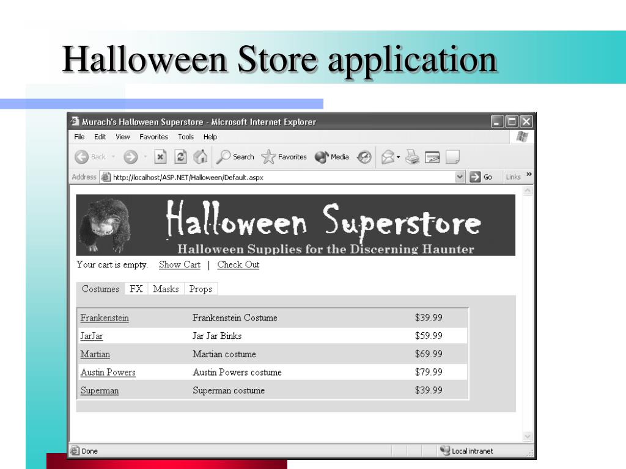Screen dimensions: 626x469
Task: Click the scrollbar down arrow
Action: pyautogui.click(x=528, y=437)
